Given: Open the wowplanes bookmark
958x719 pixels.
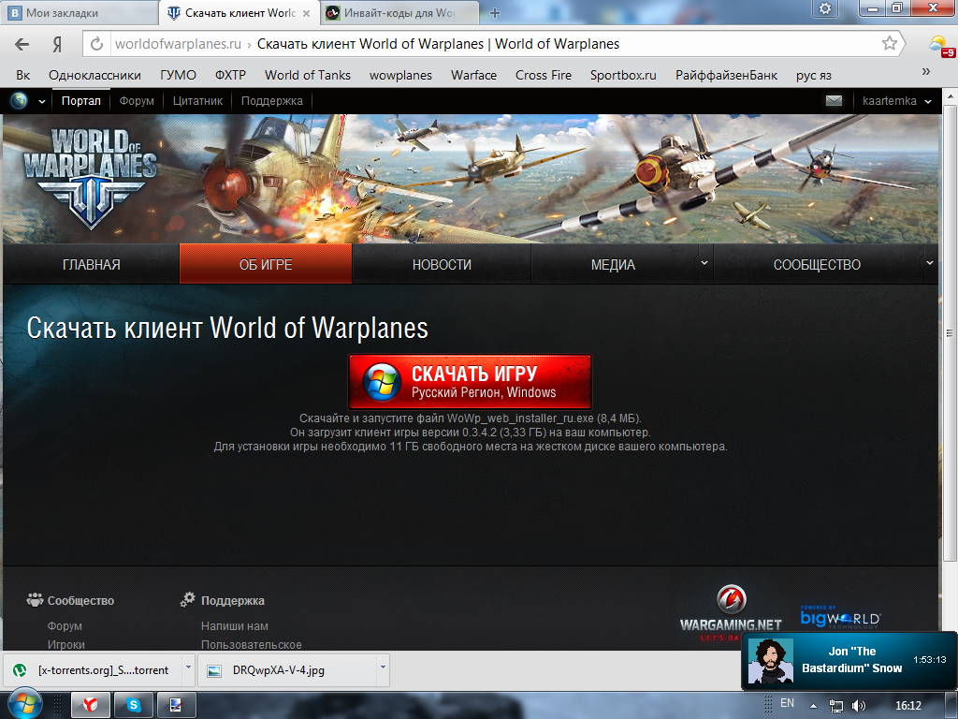Looking at the screenshot, I should [400, 75].
